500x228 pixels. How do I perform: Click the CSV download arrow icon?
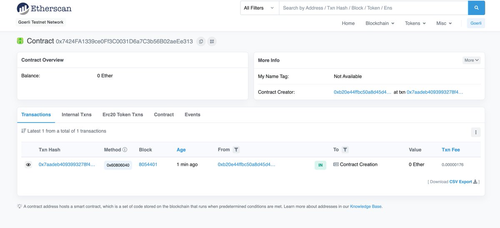pyautogui.click(x=475, y=182)
